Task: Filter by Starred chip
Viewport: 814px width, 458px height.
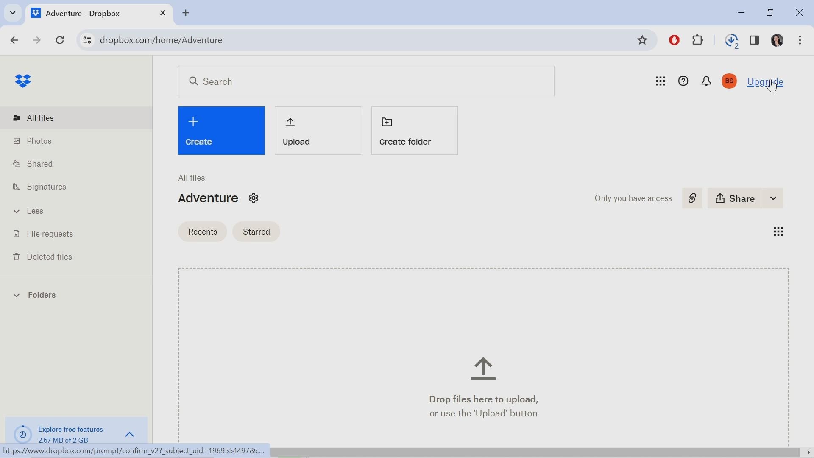Action: click(256, 232)
